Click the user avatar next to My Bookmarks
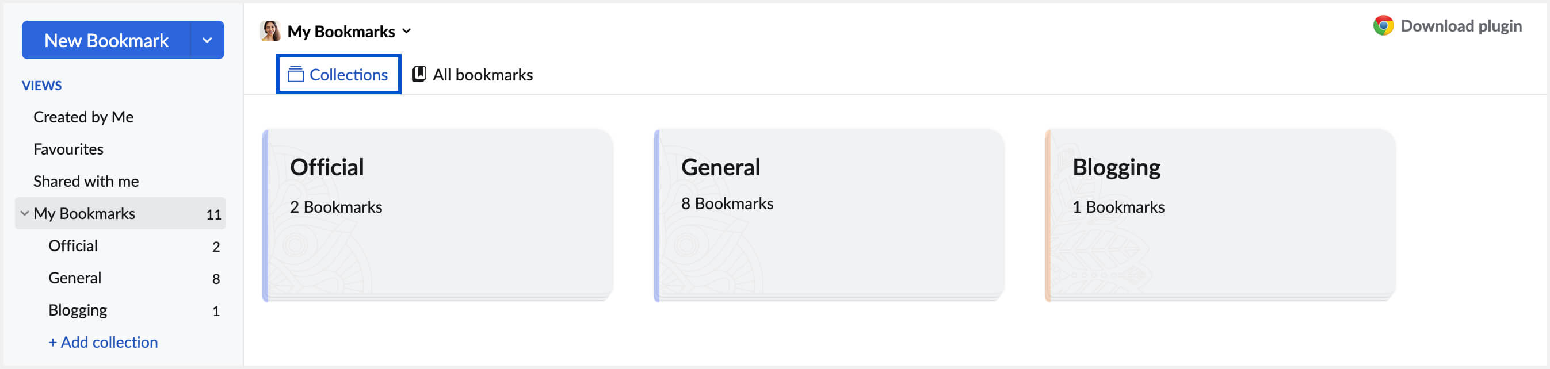This screenshot has height=369, width=1550. [271, 31]
